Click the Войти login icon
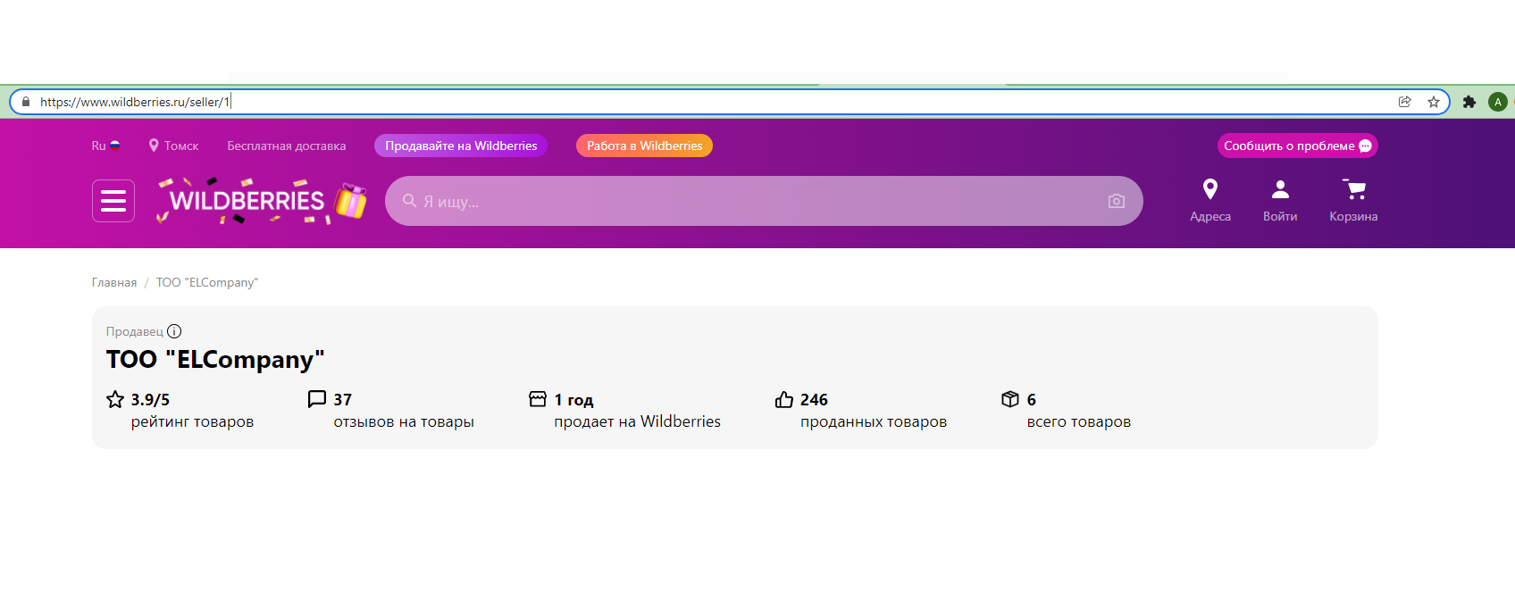The height and width of the screenshot is (600, 1515). pyautogui.click(x=1280, y=201)
